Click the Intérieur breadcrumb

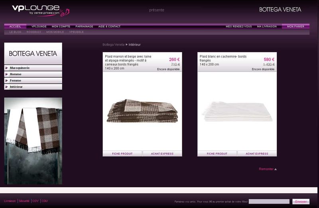pos(134,45)
